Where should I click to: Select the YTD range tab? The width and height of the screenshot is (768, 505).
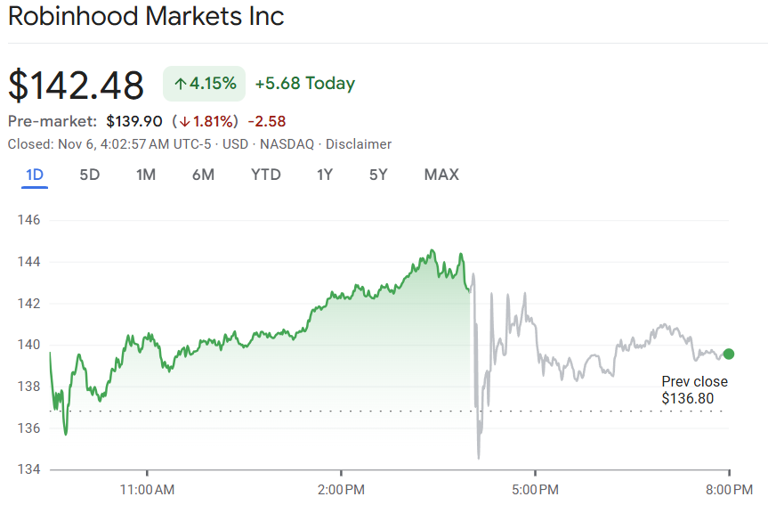tap(266, 175)
